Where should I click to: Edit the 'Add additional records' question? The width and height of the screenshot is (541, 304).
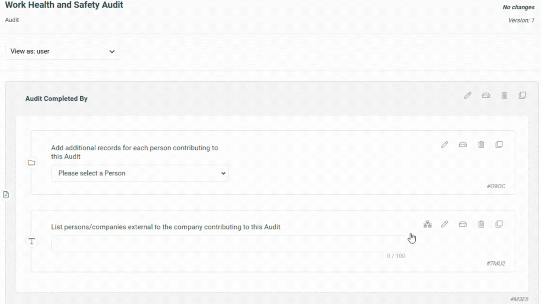[x=445, y=144]
